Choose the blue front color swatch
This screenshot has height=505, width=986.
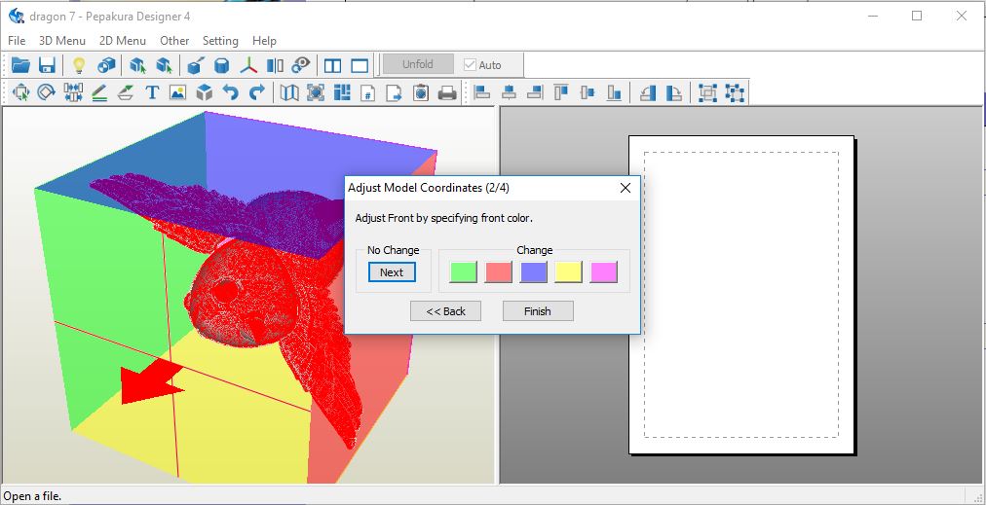tap(533, 272)
